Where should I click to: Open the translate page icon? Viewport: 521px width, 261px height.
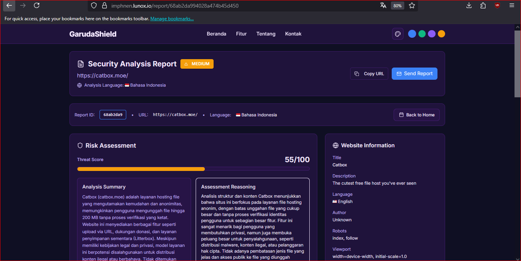(x=383, y=6)
